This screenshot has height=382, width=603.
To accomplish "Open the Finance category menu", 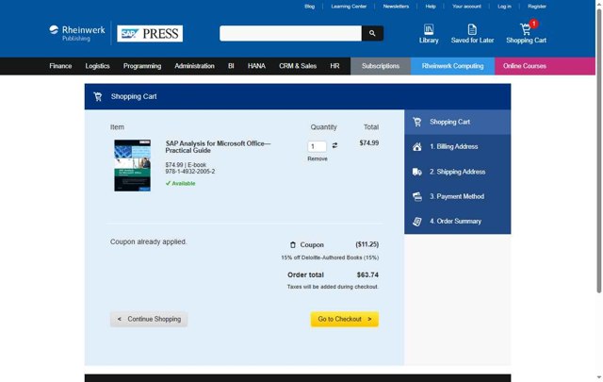I will pyautogui.click(x=60, y=66).
